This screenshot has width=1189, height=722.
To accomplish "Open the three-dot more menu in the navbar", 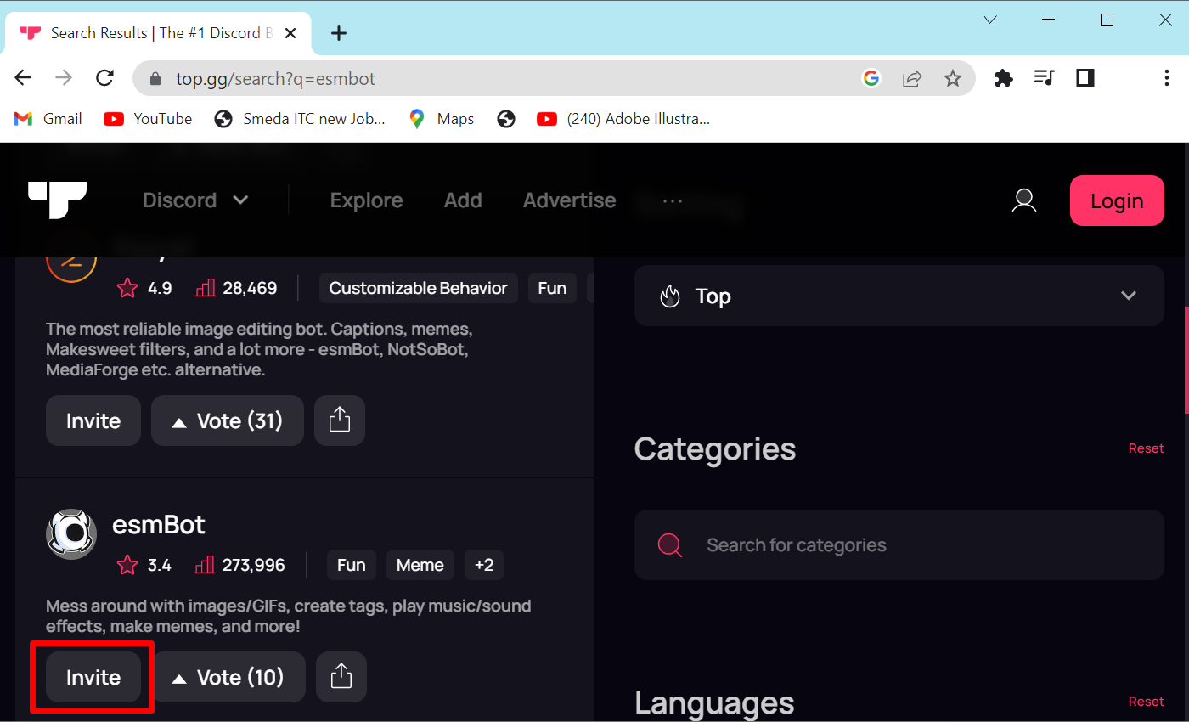I will [672, 200].
